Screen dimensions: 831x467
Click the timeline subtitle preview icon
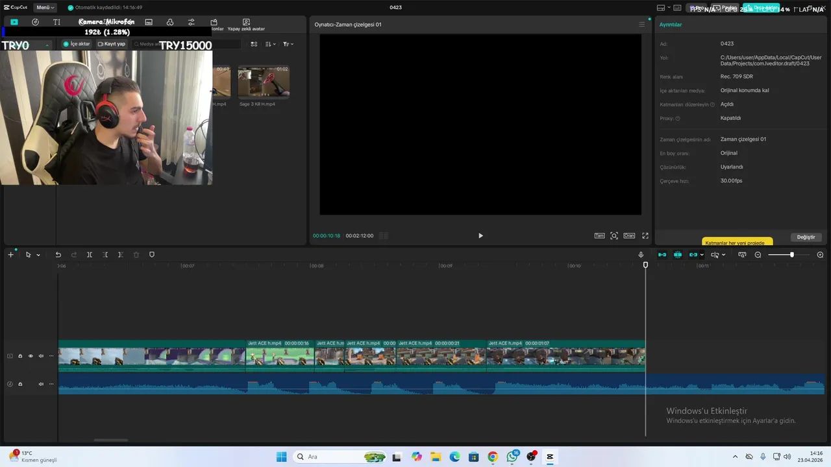point(742,255)
